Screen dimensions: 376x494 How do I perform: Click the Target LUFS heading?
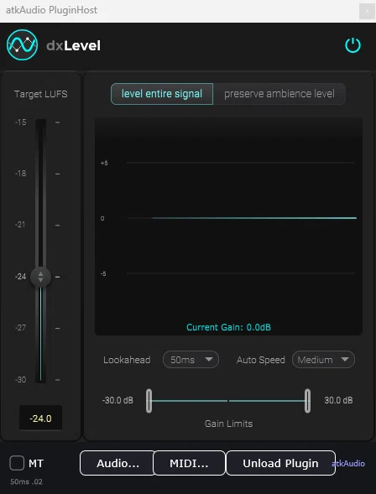(x=40, y=94)
